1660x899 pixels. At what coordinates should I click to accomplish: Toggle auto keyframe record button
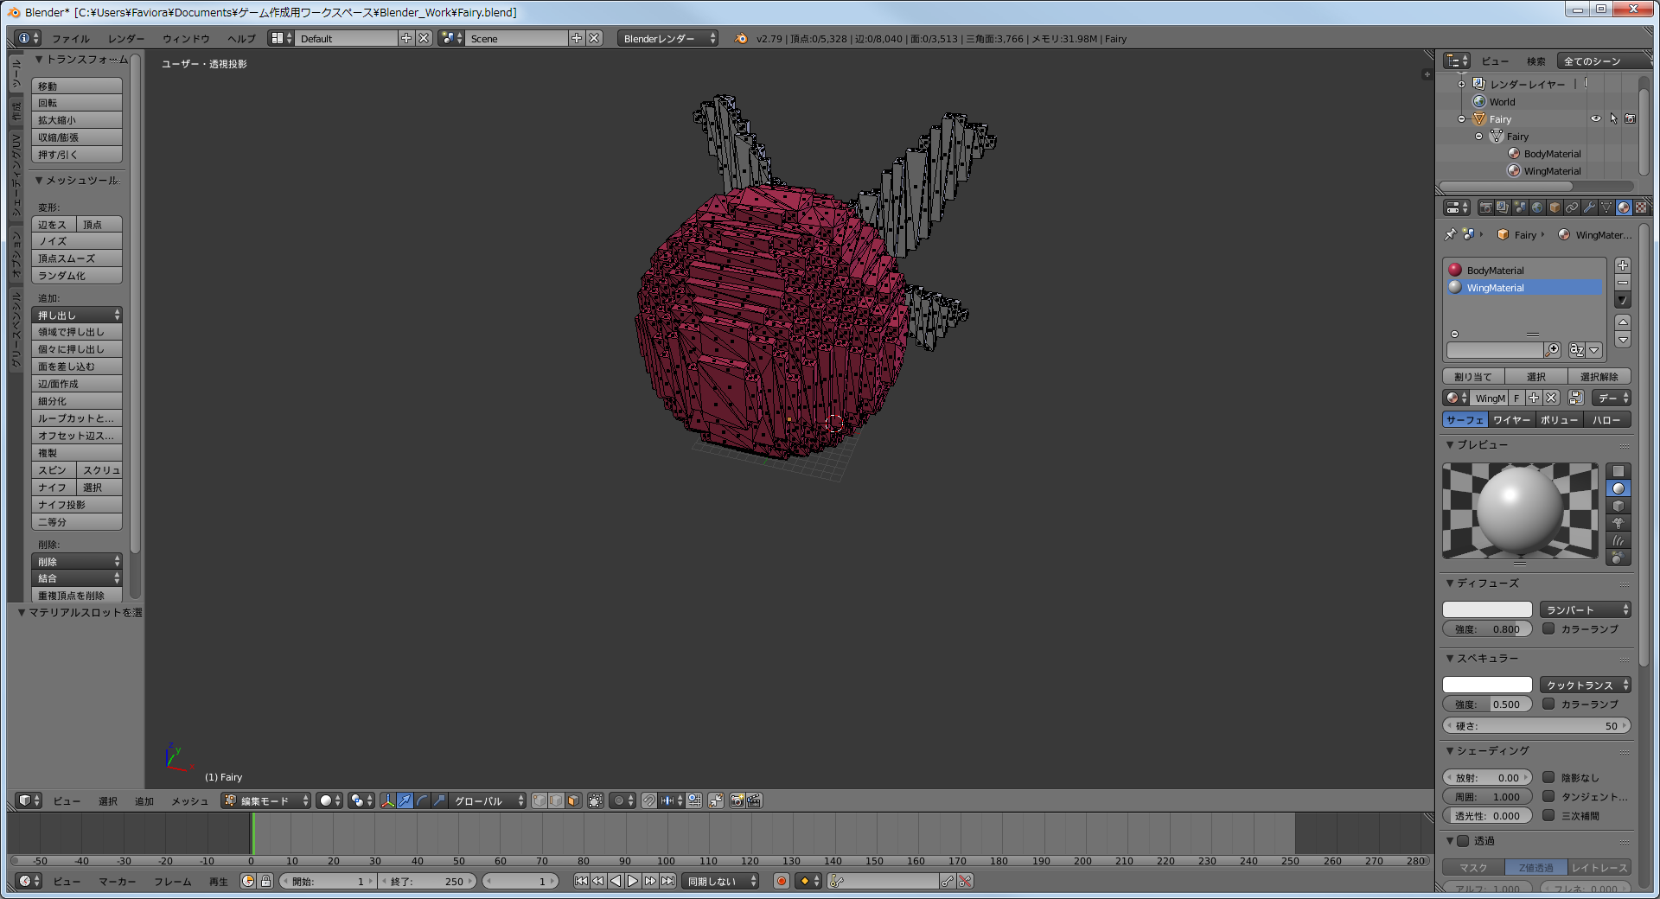tap(782, 881)
